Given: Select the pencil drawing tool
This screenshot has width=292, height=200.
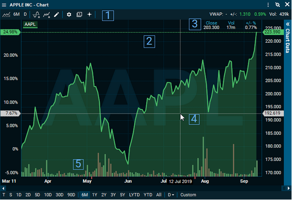Looking at the screenshot, I should [x=56, y=15].
